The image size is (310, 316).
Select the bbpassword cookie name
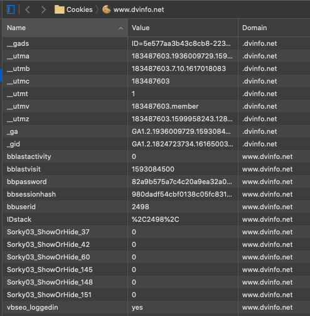pos(27,182)
